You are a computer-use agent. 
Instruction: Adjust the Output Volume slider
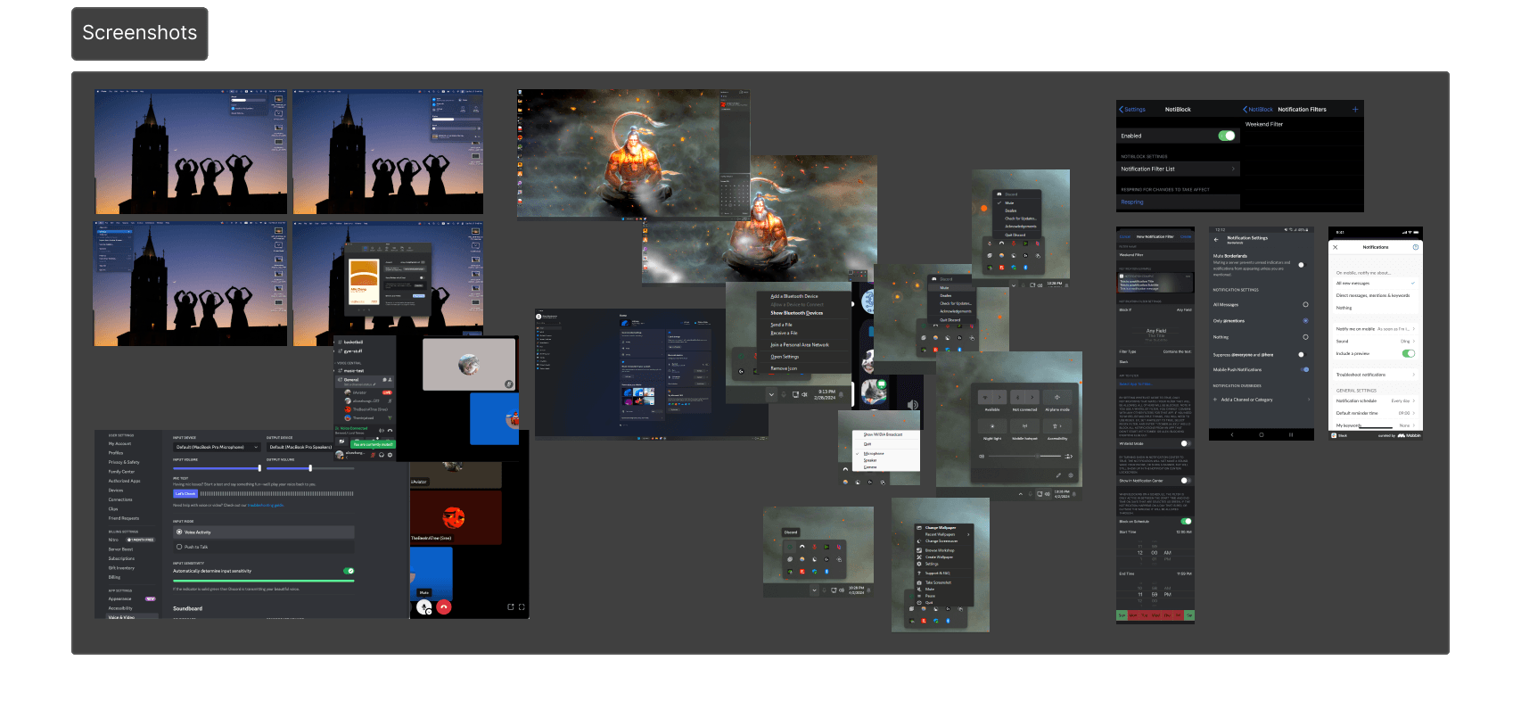[310, 468]
